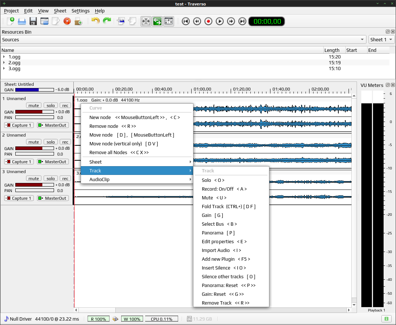Click the rewind transport button
The height and width of the screenshot is (325, 396).
point(197,21)
